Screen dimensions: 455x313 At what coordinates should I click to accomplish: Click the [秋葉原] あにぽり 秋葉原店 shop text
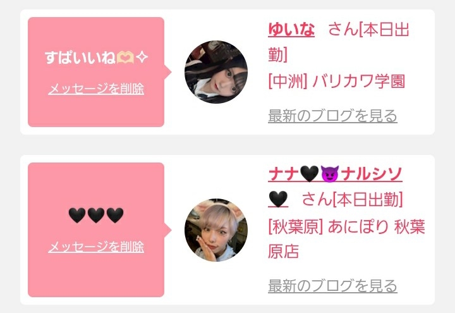point(346,239)
